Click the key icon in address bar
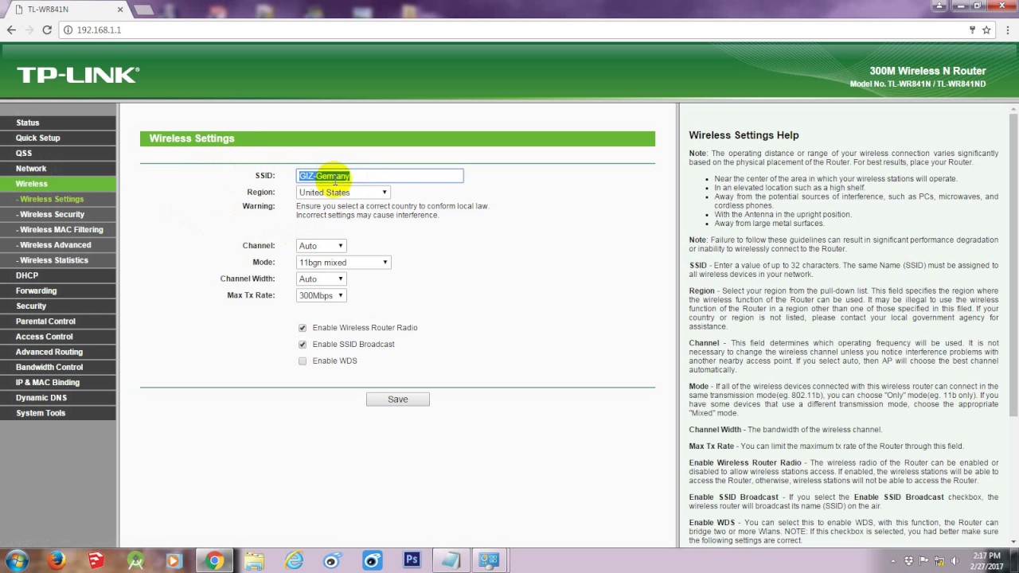Screen dimensions: 1019x573 tap(972, 29)
